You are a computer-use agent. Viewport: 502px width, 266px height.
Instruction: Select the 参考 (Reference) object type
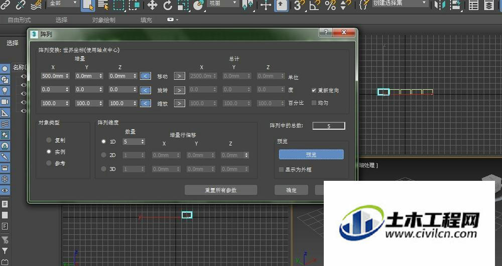[x=56, y=163]
